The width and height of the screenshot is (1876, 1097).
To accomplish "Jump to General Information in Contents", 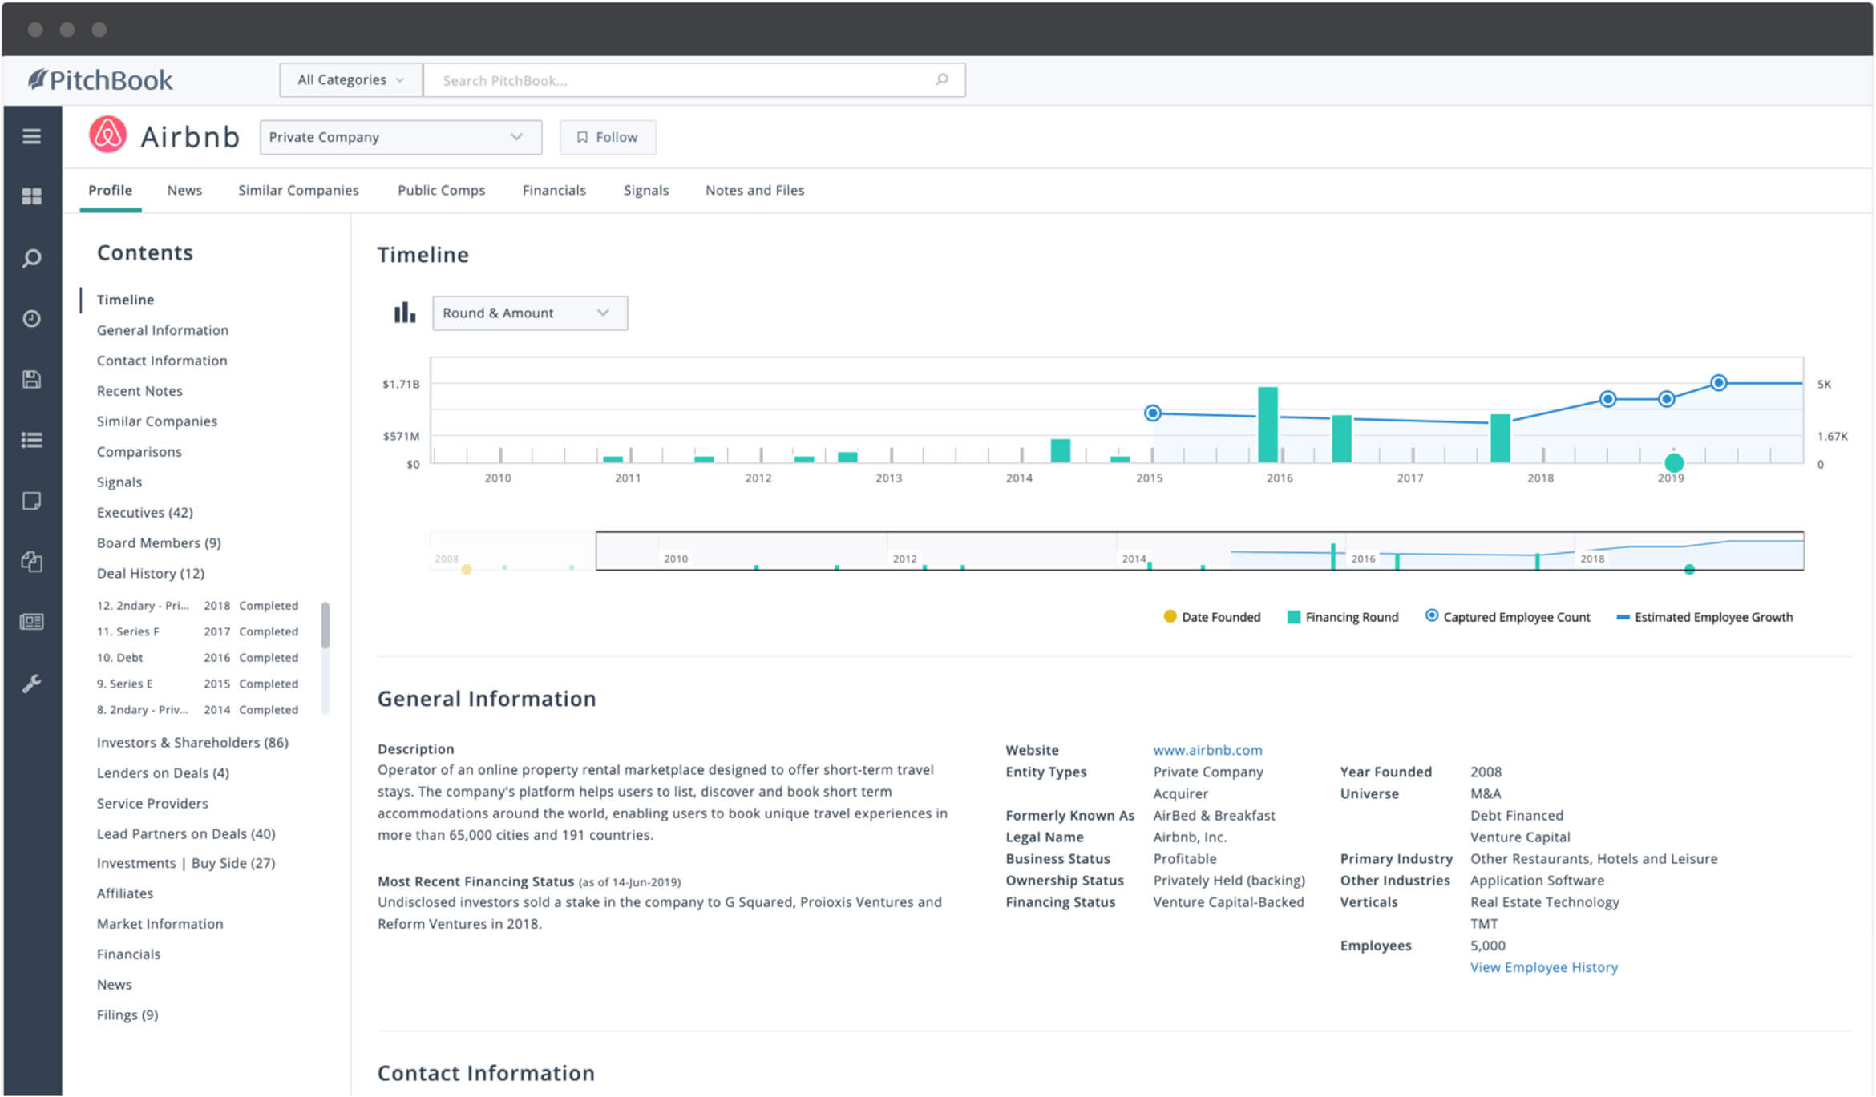I will pos(163,330).
